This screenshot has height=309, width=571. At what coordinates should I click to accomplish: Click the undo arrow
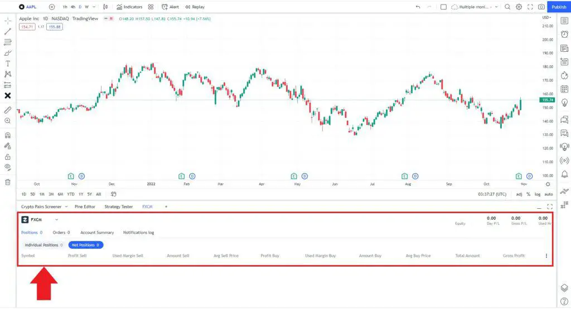click(418, 7)
